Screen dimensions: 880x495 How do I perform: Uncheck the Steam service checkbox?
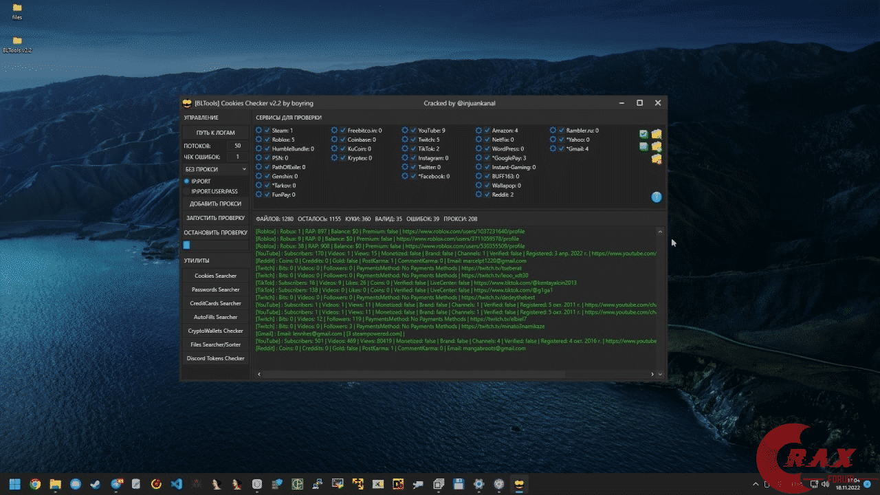[x=267, y=131]
